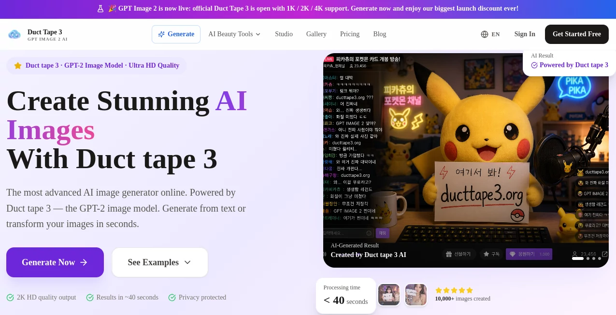Click the 10,000+ images created text
616x315 pixels.
point(463,299)
